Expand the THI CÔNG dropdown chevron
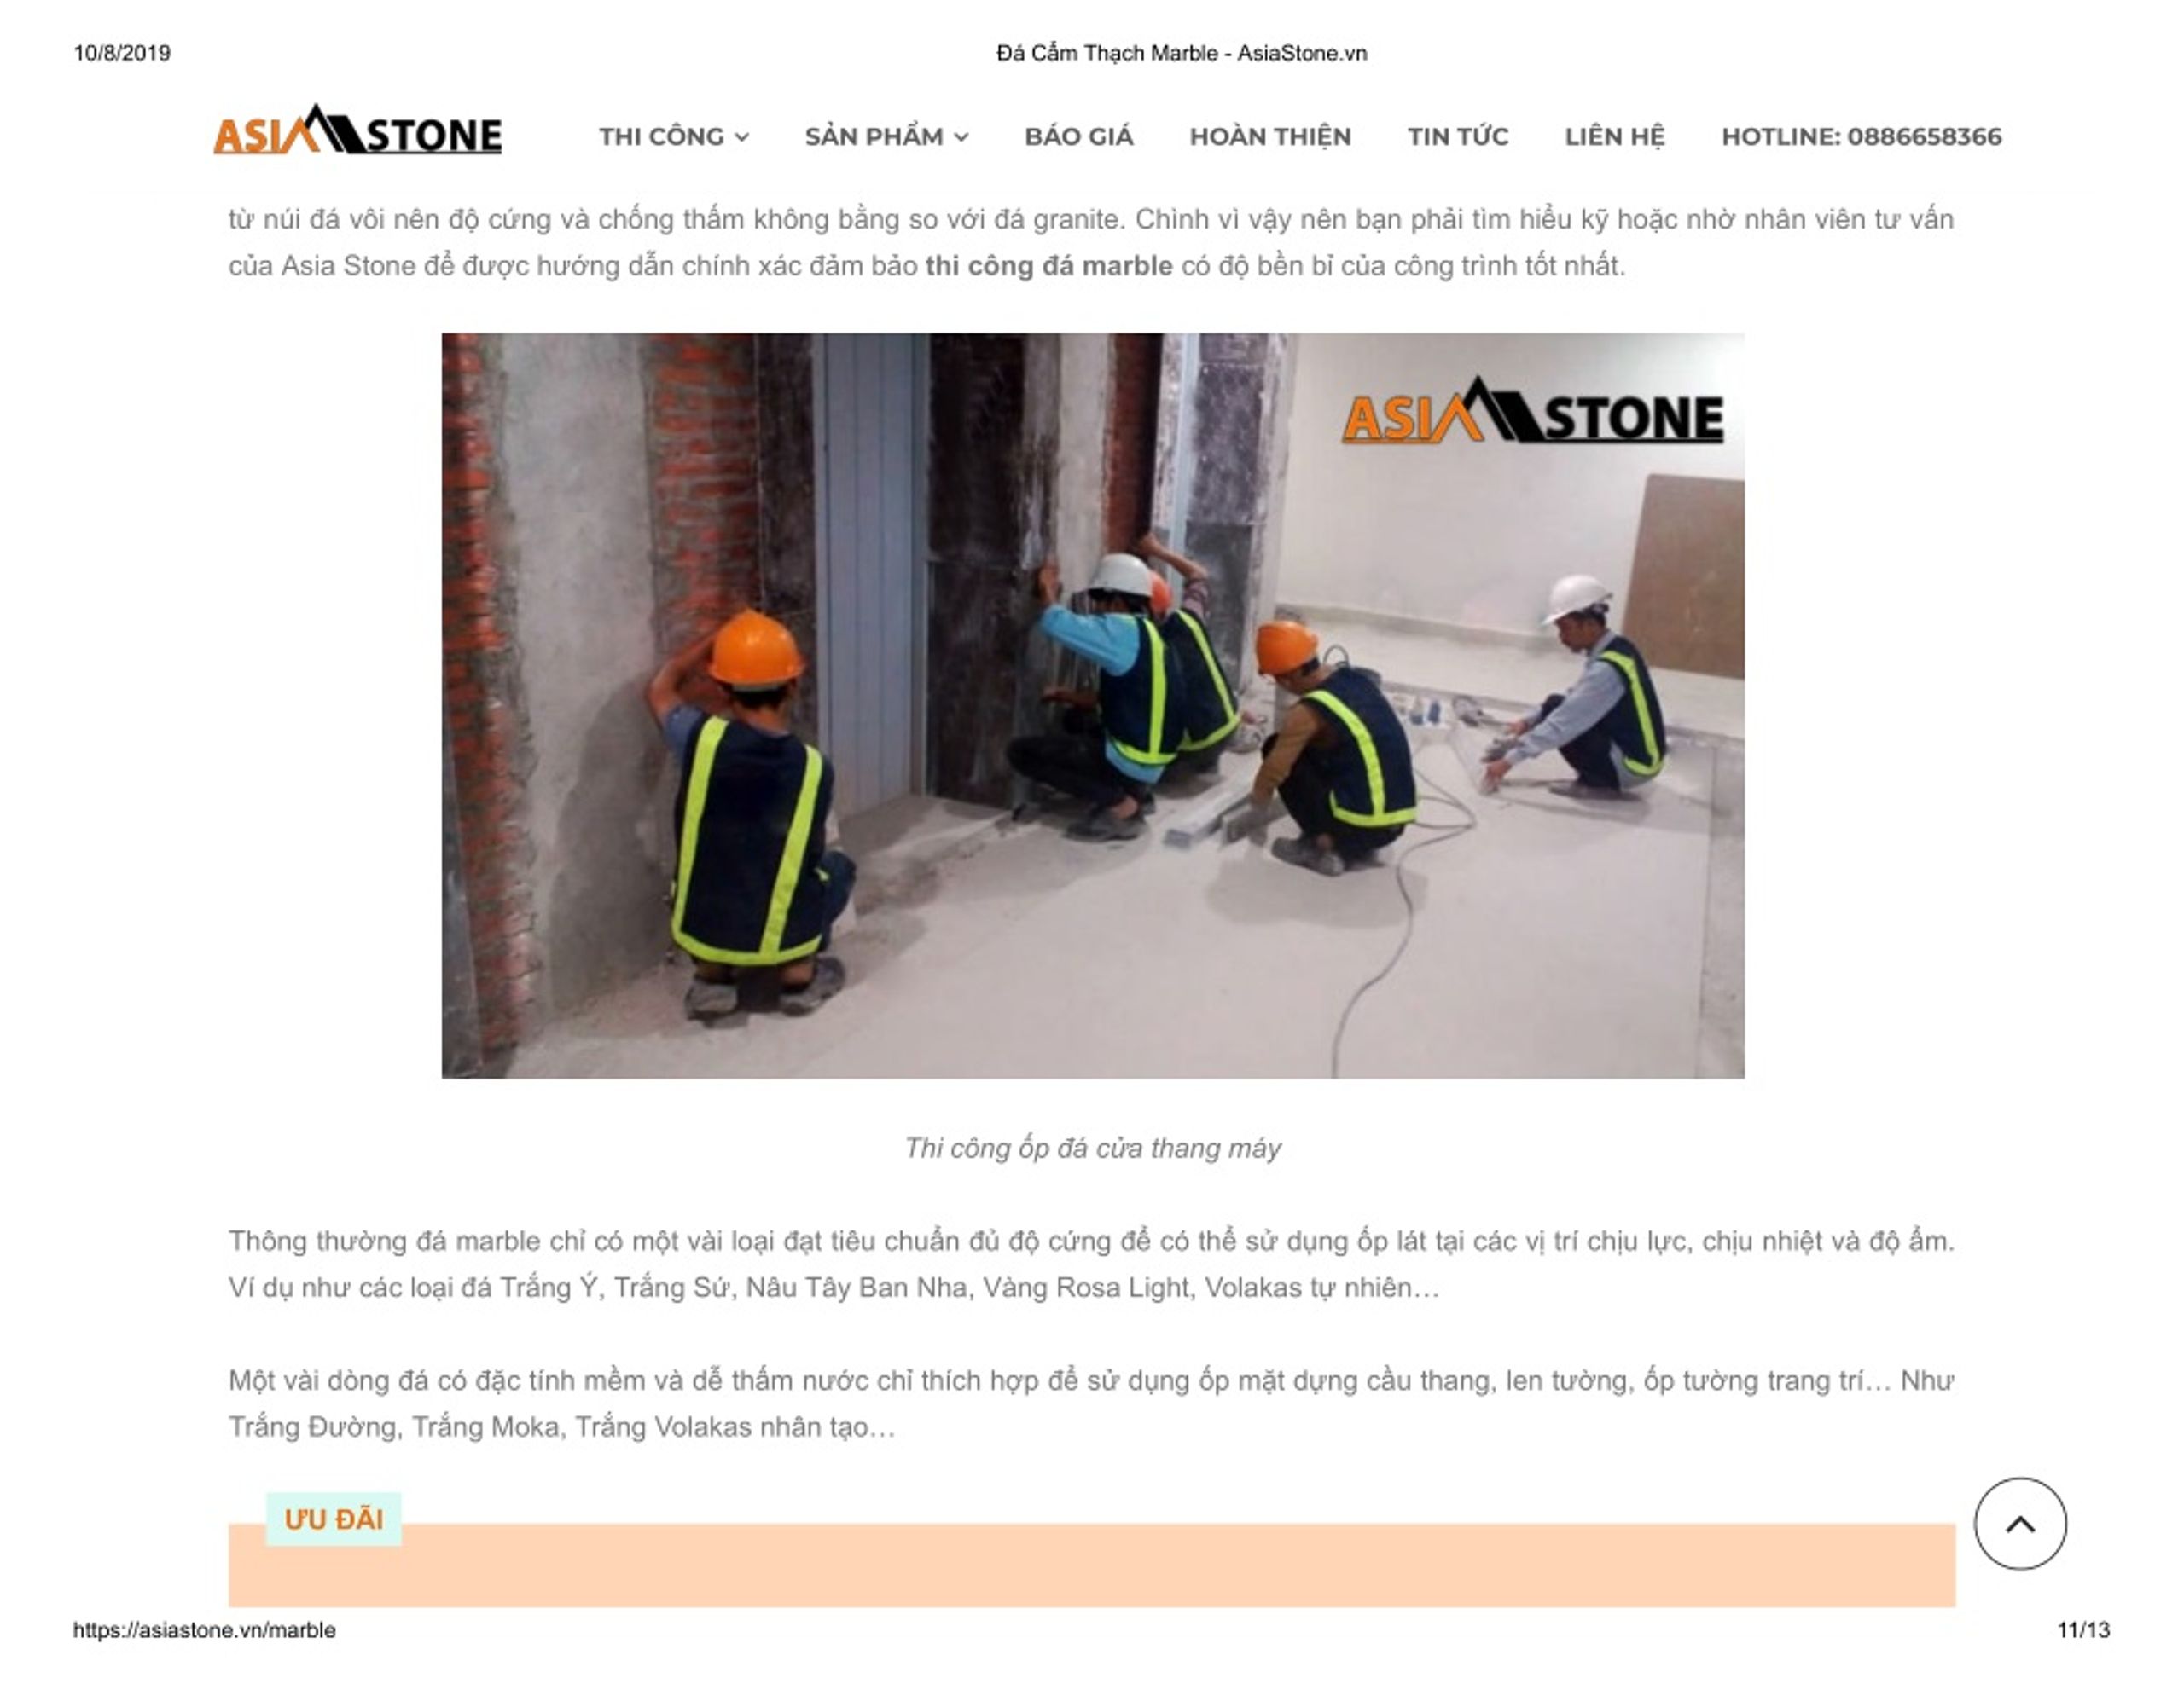 (x=741, y=138)
